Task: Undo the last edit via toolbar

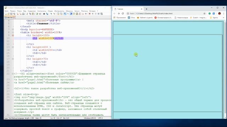Action: coord(37,14)
